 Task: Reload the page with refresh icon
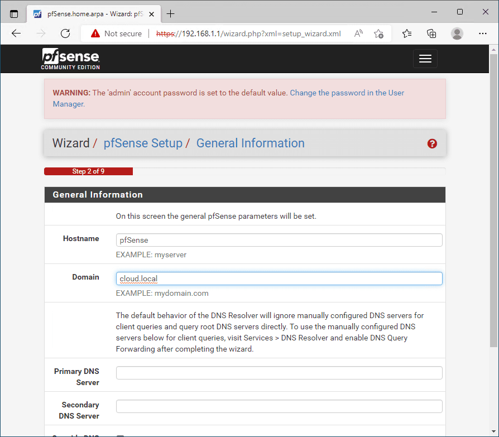[65, 33]
